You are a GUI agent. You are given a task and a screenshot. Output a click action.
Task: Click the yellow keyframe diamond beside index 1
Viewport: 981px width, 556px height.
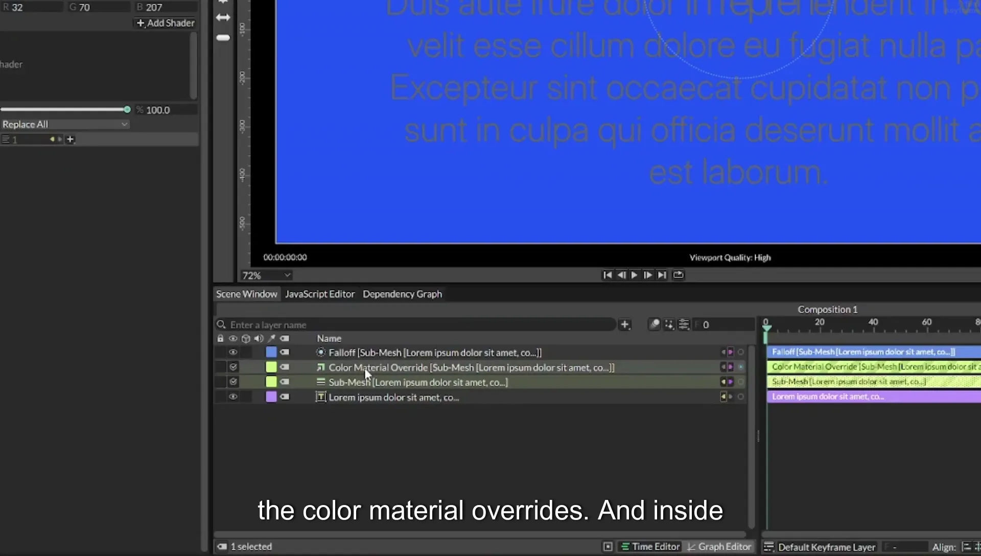[52, 139]
